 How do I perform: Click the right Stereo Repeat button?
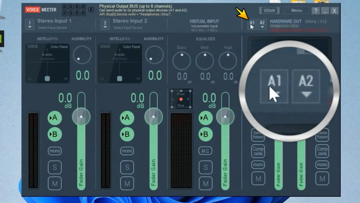pyautogui.click(x=322, y=135)
